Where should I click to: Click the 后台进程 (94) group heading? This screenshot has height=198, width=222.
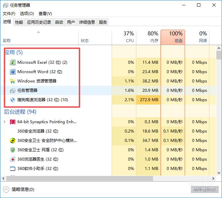(x=20, y=112)
